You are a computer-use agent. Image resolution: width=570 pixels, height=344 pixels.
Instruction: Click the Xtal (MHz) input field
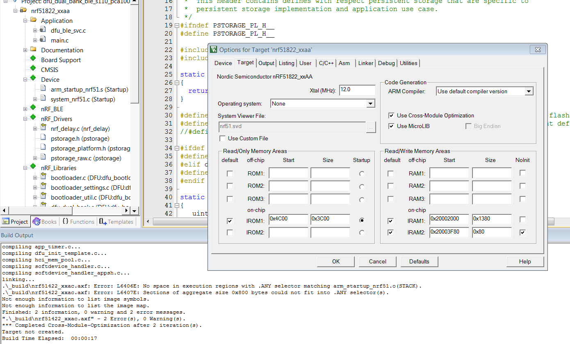pos(357,90)
